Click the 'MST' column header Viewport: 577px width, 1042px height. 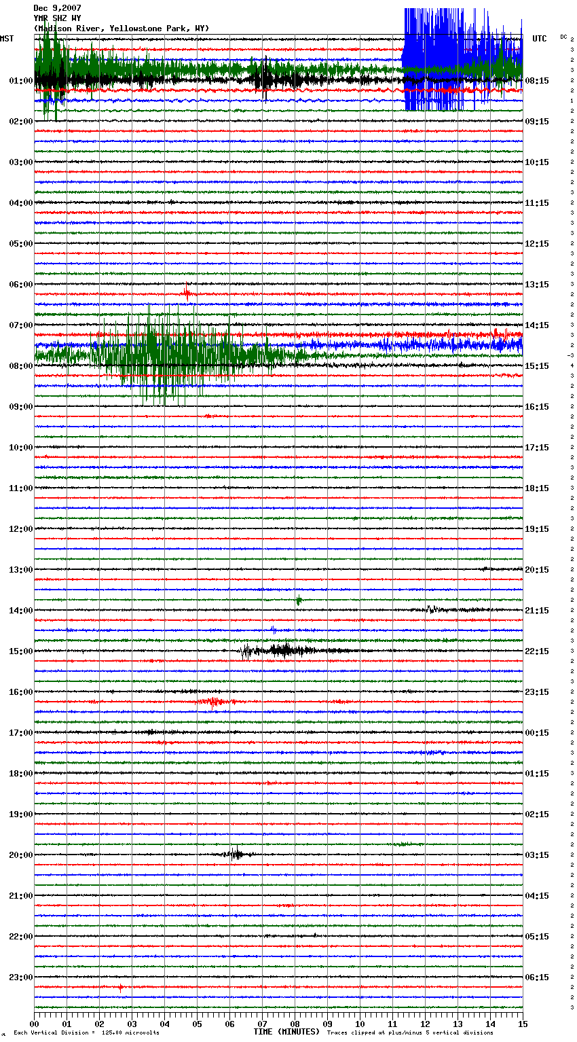coord(7,39)
